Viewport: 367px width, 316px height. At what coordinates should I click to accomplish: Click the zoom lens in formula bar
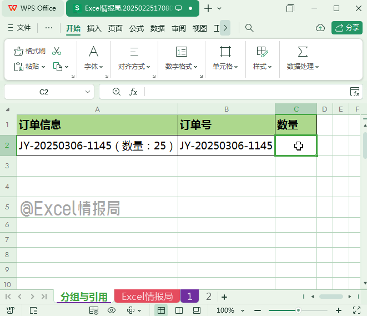coord(117,92)
